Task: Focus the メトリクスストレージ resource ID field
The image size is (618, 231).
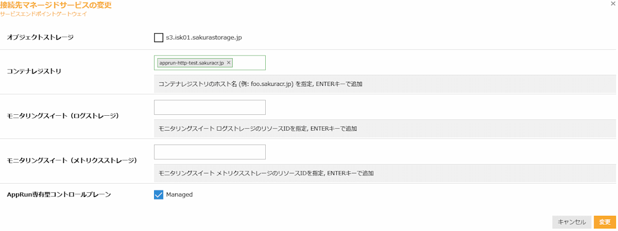Action: pyautogui.click(x=210, y=152)
